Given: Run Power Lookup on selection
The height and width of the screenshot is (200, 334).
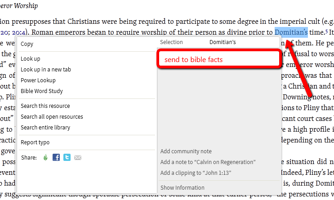Looking at the screenshot, I should (x=38, y=80).
